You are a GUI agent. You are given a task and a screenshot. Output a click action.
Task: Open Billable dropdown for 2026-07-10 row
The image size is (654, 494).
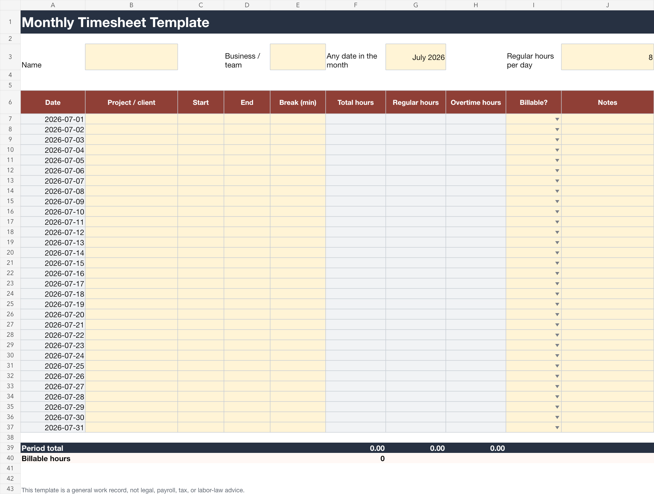pos(557,212)
